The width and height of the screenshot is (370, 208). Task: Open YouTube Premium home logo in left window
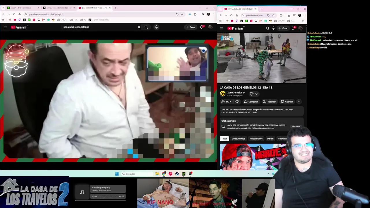[x=19, y=27]
